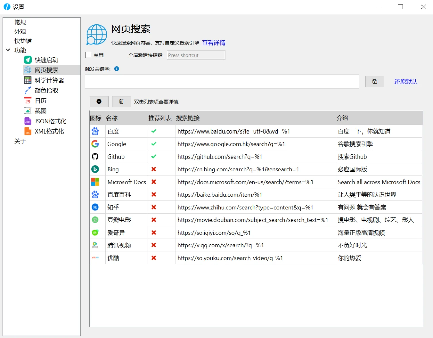433x338 pixels.
Task: Select the cn.bing.com URL cell
Action: click(x=256, y=169)
